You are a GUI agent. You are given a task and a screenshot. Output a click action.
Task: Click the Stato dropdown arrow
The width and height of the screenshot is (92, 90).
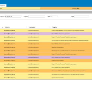[x=57, y=16]
